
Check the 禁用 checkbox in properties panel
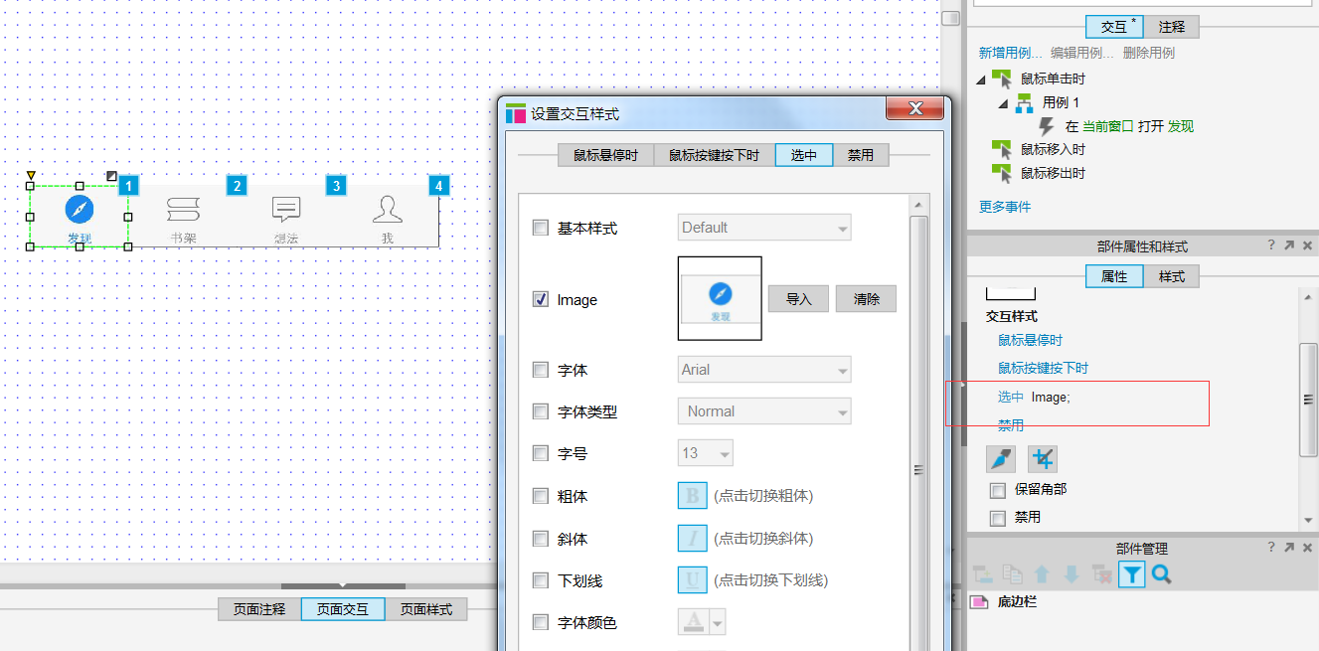click(x=998, y=518)
